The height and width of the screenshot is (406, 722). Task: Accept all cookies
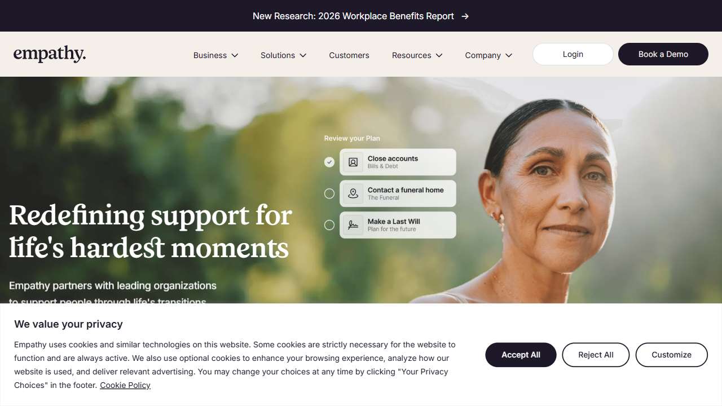(521, 355)
